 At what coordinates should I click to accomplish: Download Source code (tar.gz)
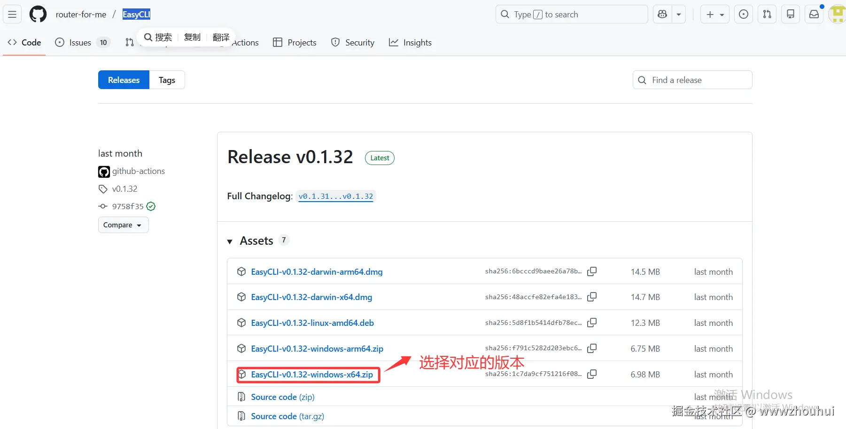(x=287, y=416)
